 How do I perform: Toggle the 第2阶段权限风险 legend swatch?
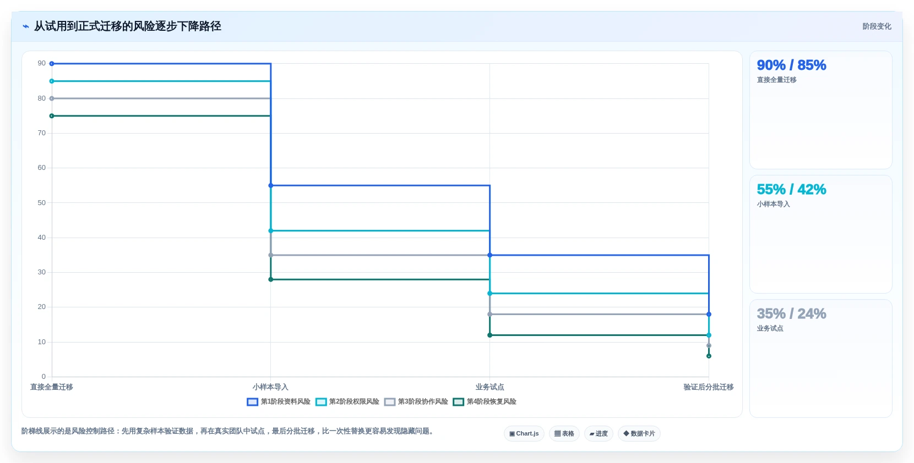pyautogui.click(x=321, y=402)
